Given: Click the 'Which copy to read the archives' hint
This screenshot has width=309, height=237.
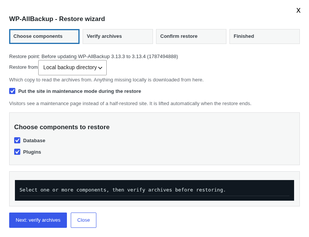Looking at the screenshot, I should 106,80.
